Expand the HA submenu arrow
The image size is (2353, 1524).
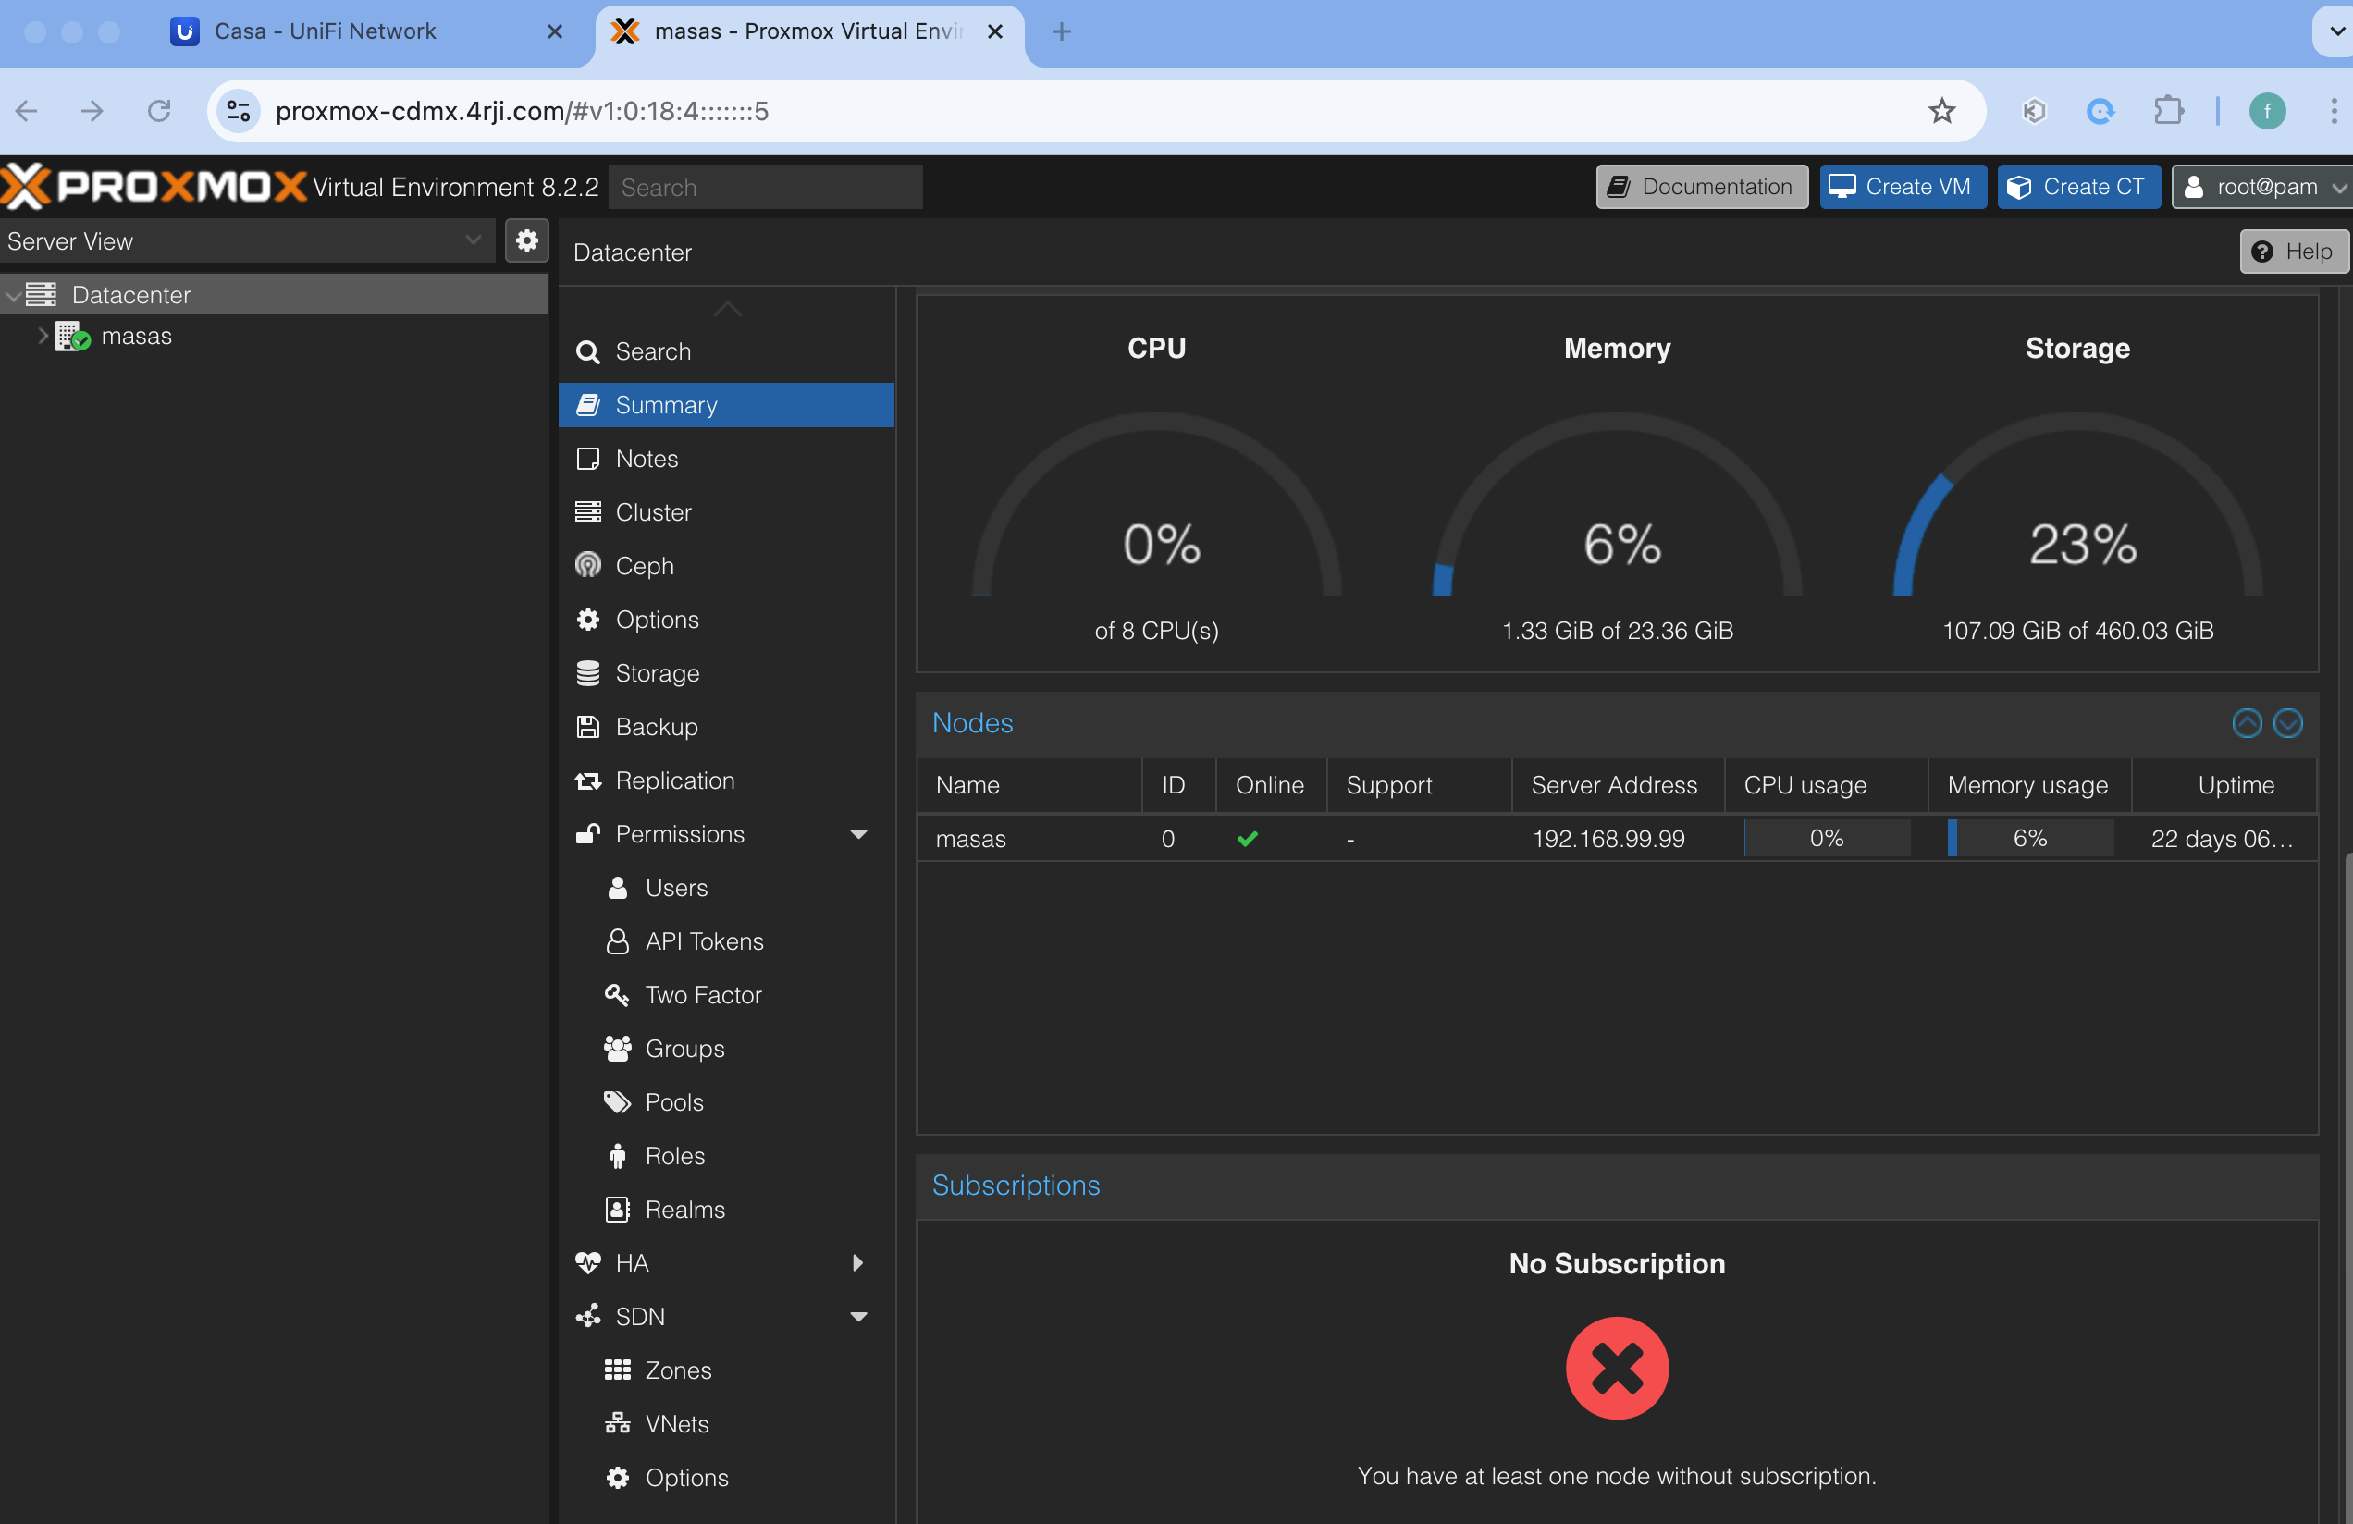click(858, 1262)
